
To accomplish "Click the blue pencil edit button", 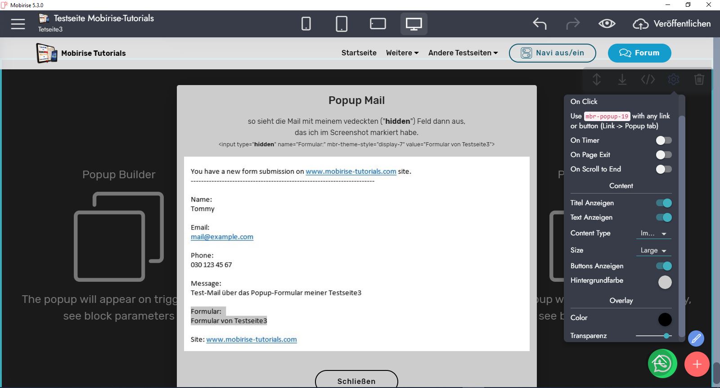I will tap(696, 338).
